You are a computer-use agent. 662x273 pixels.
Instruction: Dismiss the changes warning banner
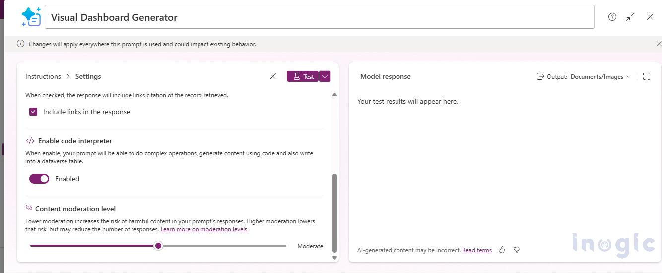pos(659,44)
